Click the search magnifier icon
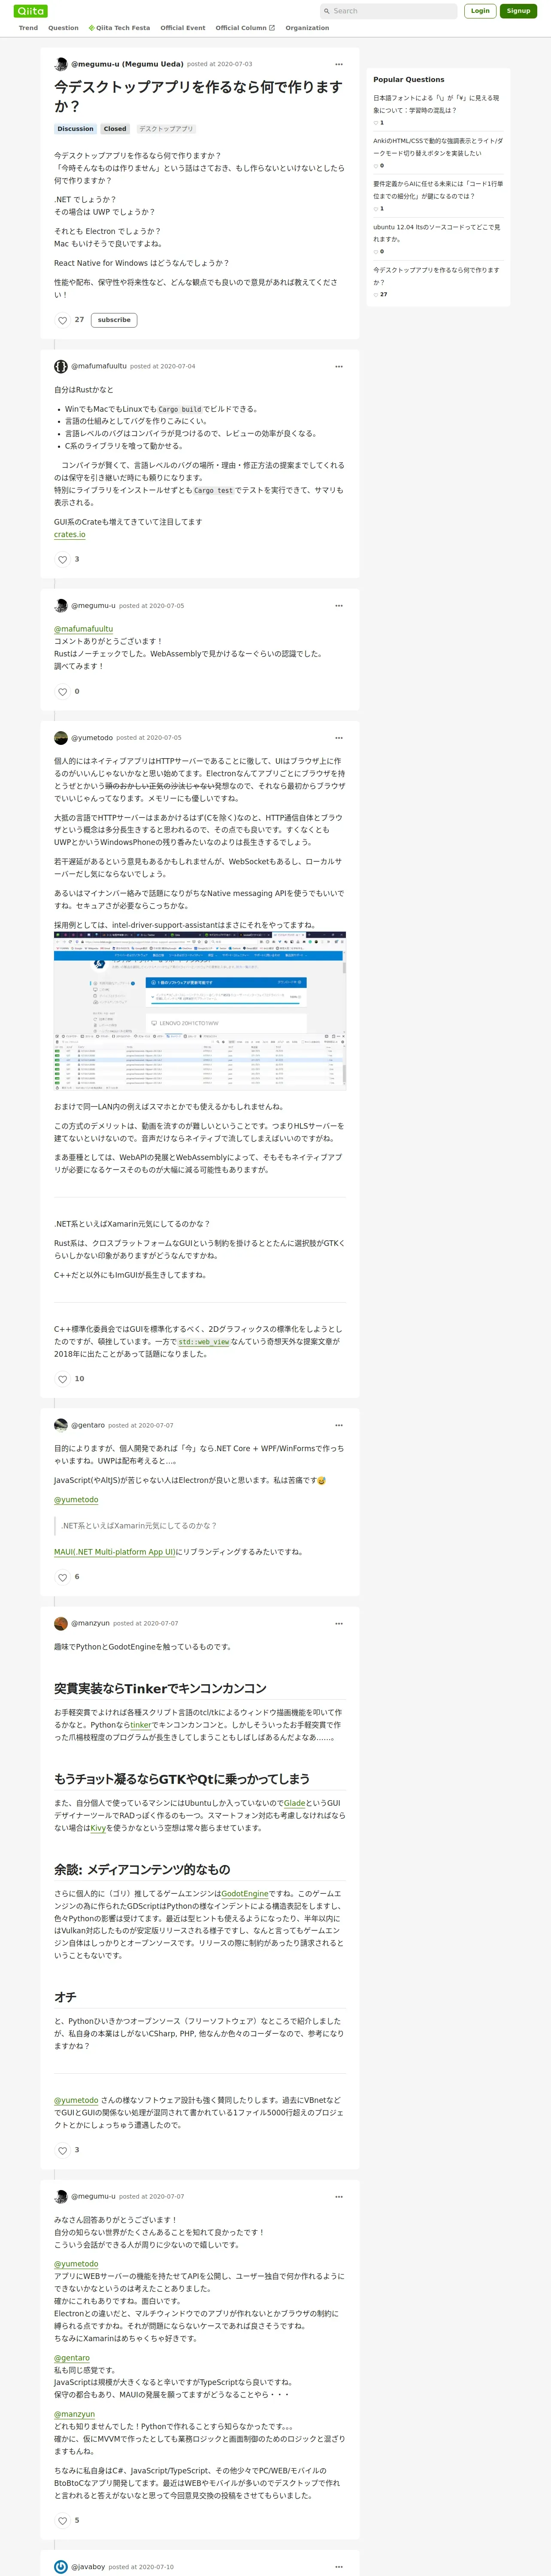 click(326, 11)
